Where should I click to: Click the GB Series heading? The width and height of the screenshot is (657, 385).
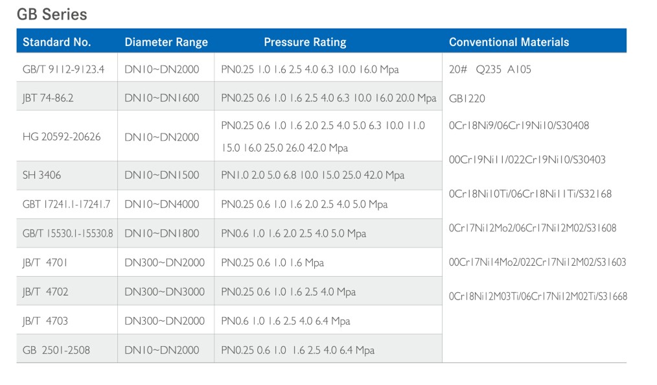pyautogui.click(x=52, y=14)
